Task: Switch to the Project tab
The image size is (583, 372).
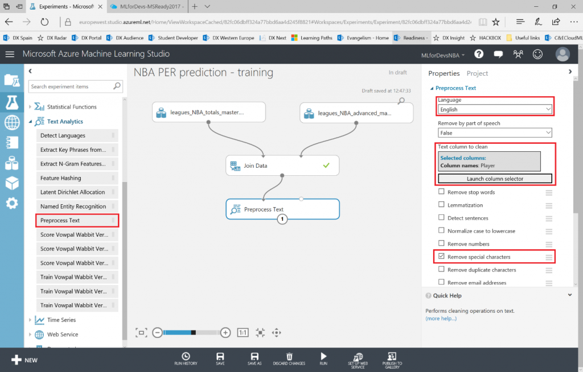Action: click(x=477, y=73)
